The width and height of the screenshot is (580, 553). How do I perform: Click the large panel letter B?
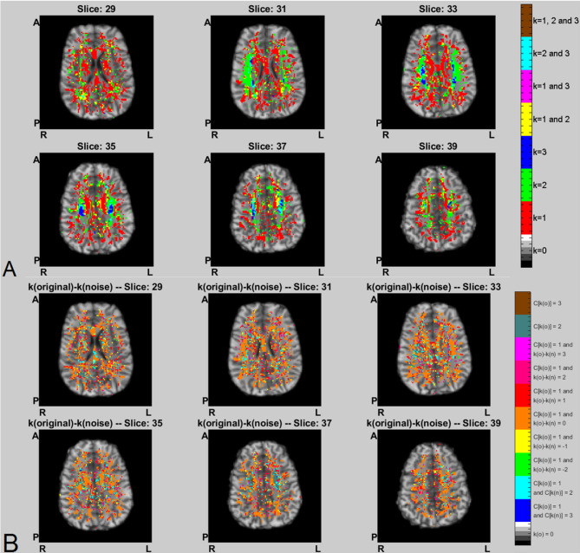click(x=10, y=543)
